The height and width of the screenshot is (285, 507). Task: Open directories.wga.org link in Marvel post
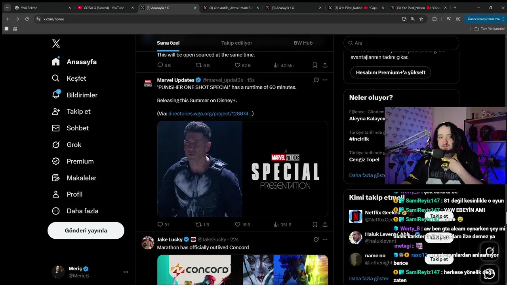coord(210,114)
